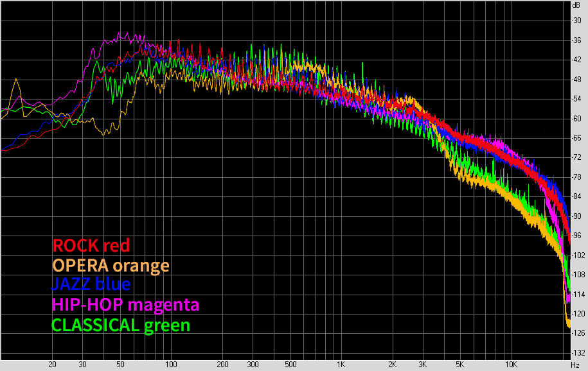Screen dimensions: 588x371
Task: Click the -84 dB axis value
Action: coord(576,196)
